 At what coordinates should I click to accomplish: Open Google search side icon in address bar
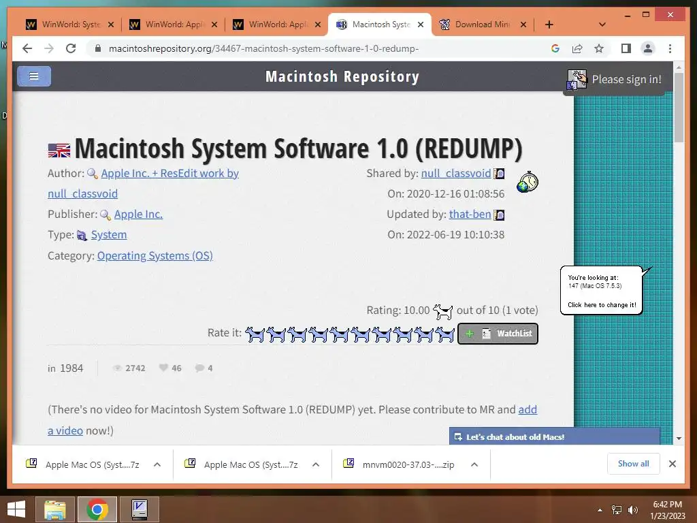pyautogui.click(x=555, y=48)
